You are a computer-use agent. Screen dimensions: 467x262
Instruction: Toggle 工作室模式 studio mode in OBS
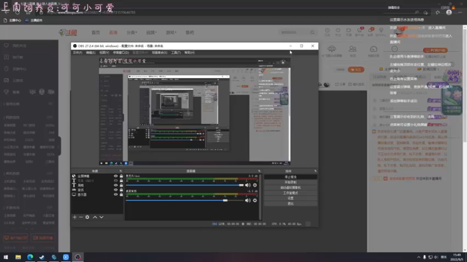point(290,193)
